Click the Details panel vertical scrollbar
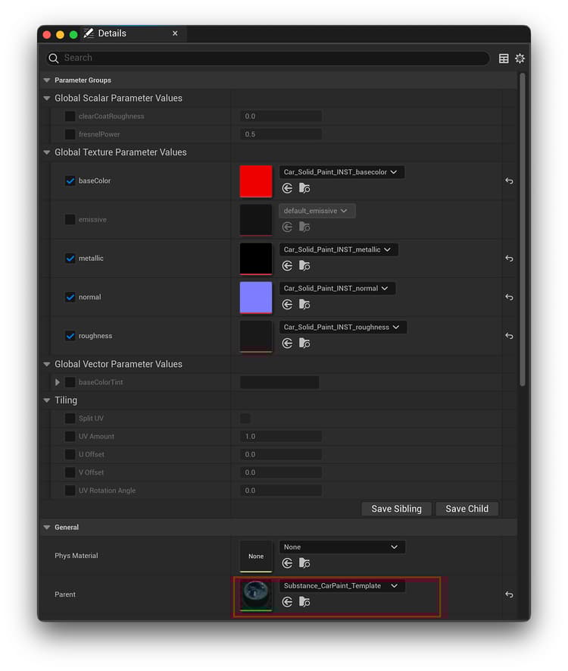The image size is (568, 671). pyautogui.click(x=523, y=230)
